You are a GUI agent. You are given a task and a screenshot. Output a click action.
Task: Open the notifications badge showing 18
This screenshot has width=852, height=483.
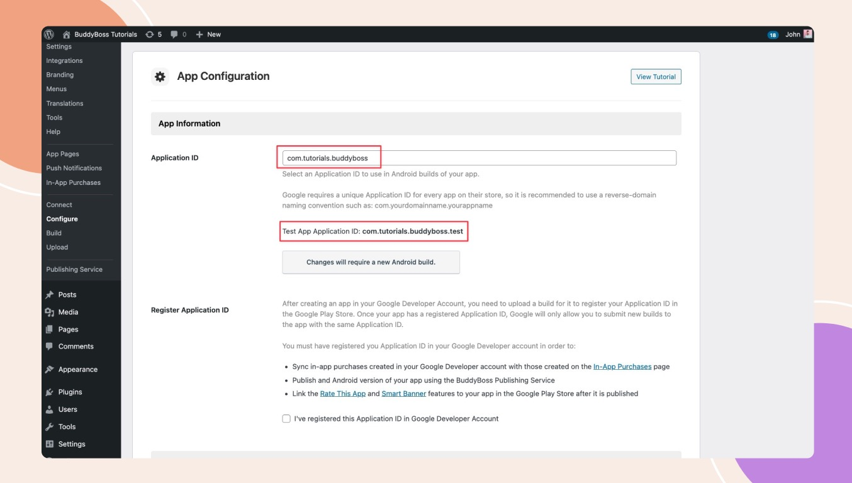click(773, 35)
